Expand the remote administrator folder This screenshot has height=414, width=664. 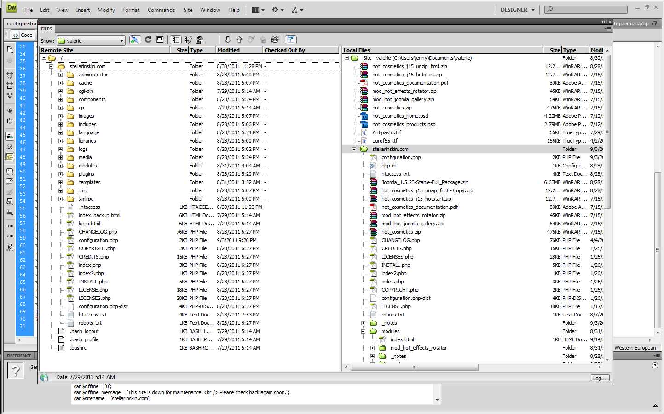click(x=60, y=75)
